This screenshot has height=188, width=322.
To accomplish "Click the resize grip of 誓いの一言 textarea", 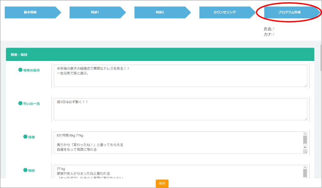I will [x=305, y=118].
